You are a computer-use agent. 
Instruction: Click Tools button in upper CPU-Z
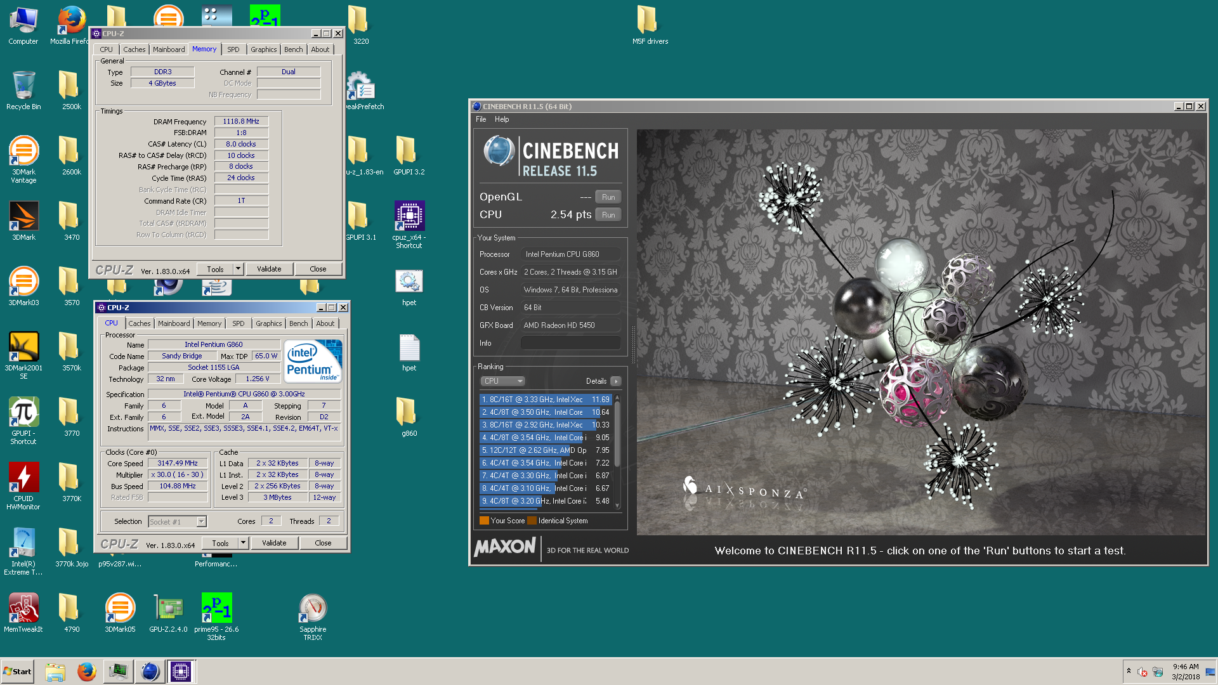[x=215, y=269]
